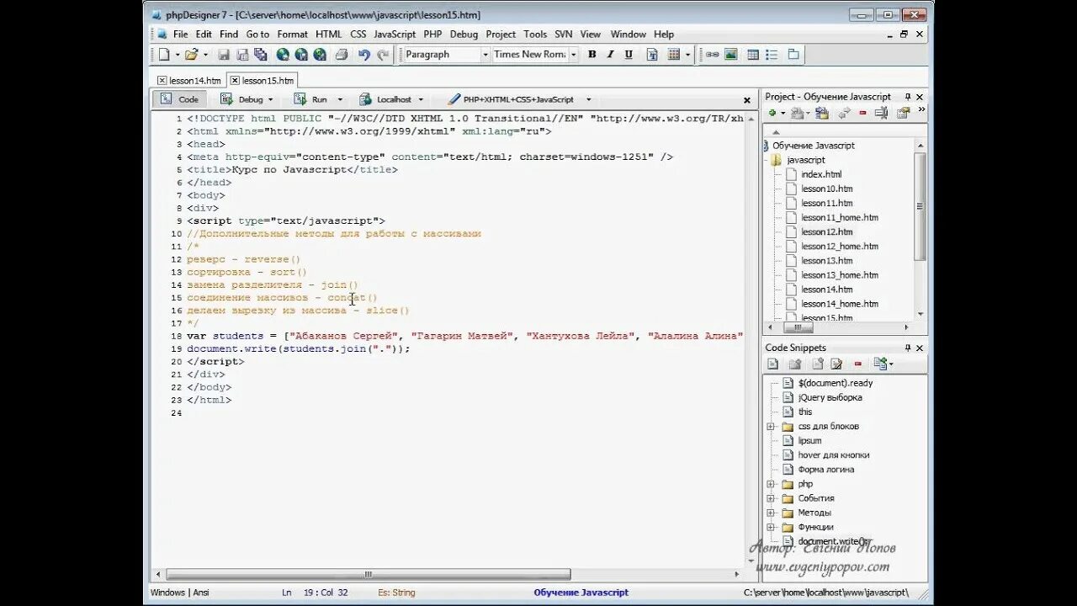This screenshot has width=1077, height=606.
Task: Save current file with floppy icon
Action: click(x=224, y=55)
